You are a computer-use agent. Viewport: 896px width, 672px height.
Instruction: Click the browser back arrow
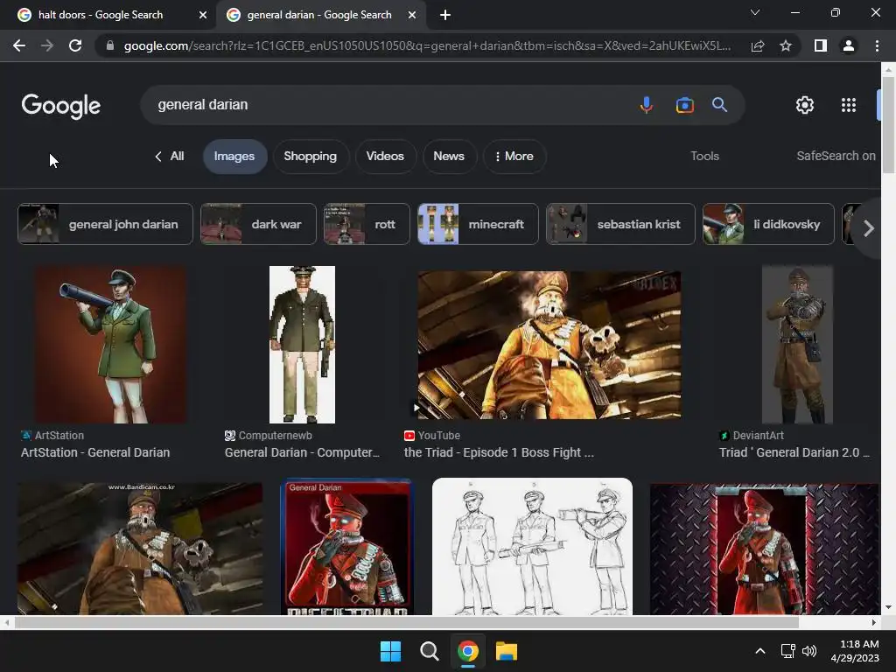pos(19,45)
